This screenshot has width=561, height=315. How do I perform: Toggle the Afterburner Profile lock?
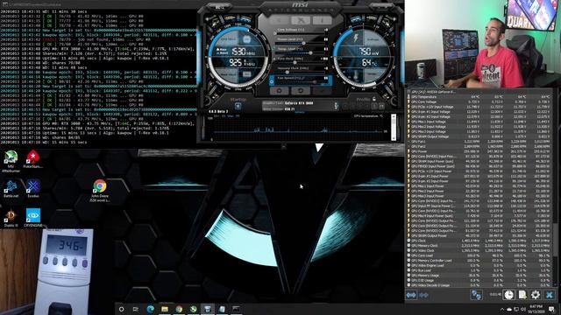(374, 99)
